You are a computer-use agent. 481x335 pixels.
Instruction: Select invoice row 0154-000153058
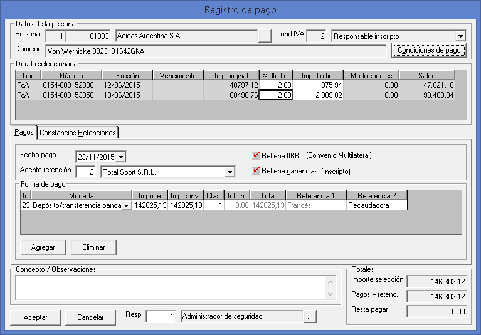[235, 95]
